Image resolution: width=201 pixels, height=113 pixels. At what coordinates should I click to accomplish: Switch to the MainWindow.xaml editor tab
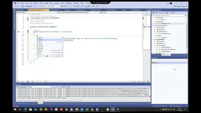click(x=96, y=10)
